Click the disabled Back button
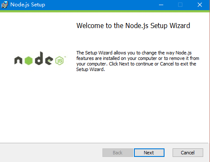This screenshot has height=162, width=210. point(118,153)
